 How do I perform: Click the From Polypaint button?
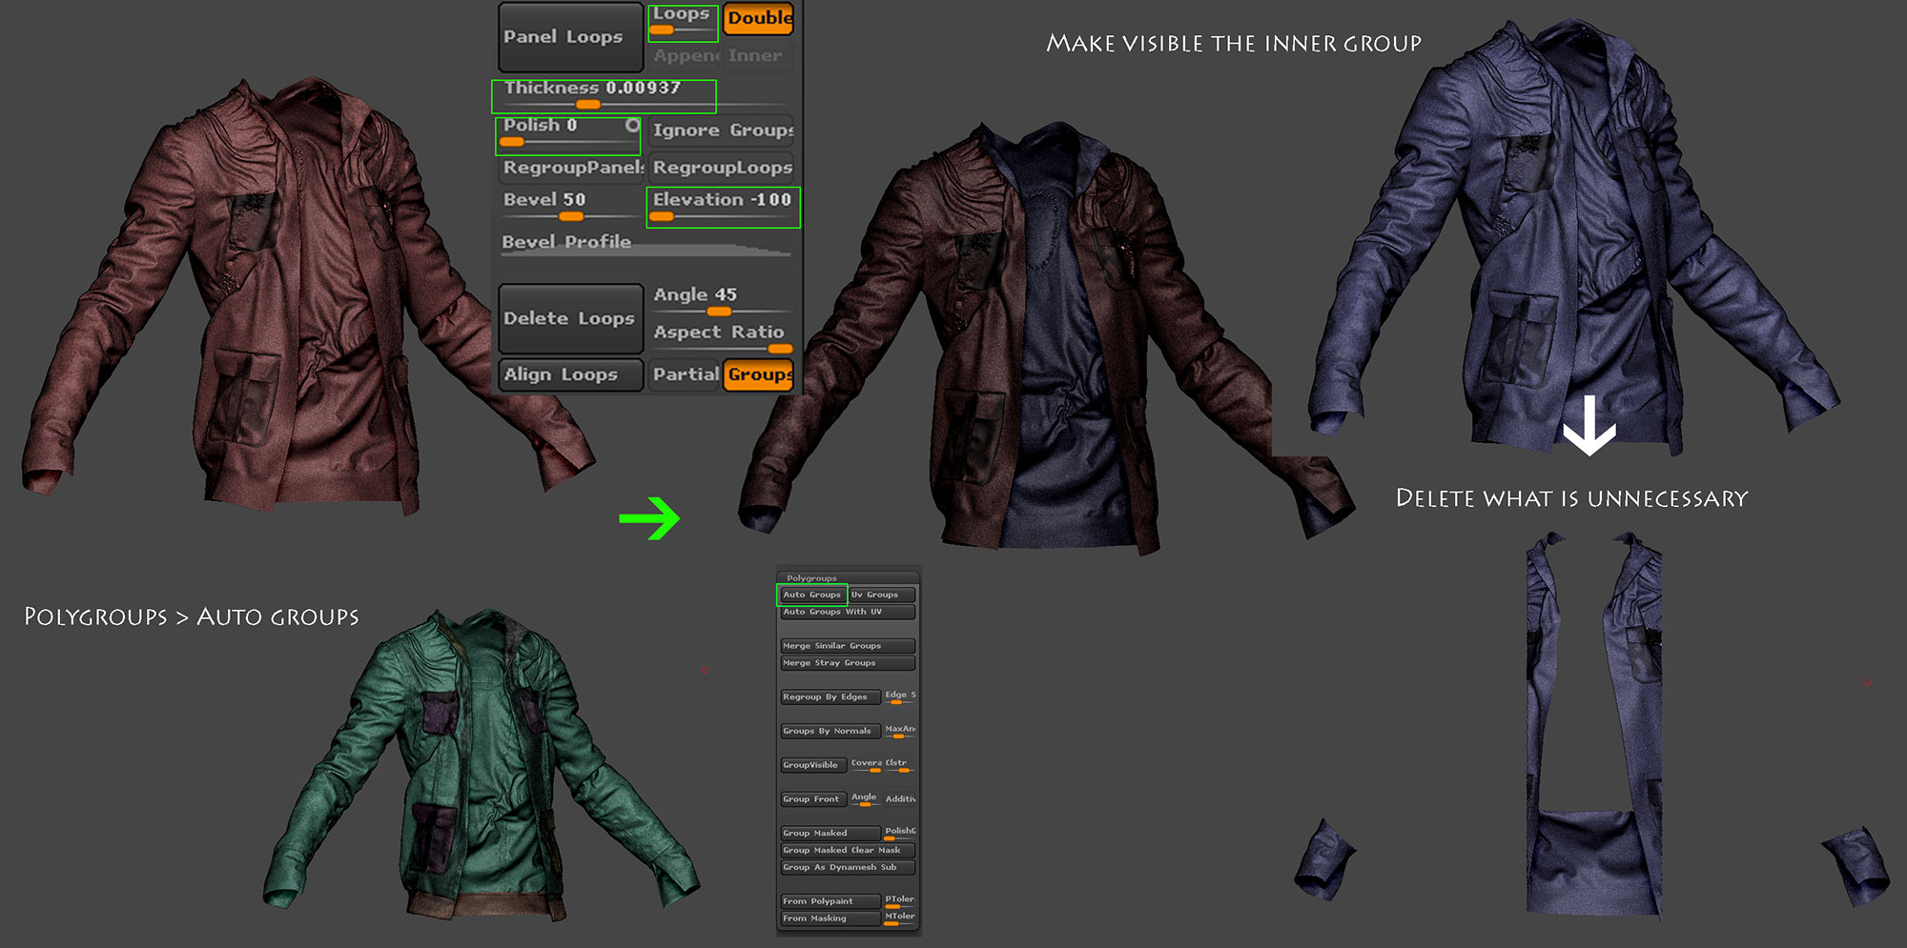pos(830,901)
